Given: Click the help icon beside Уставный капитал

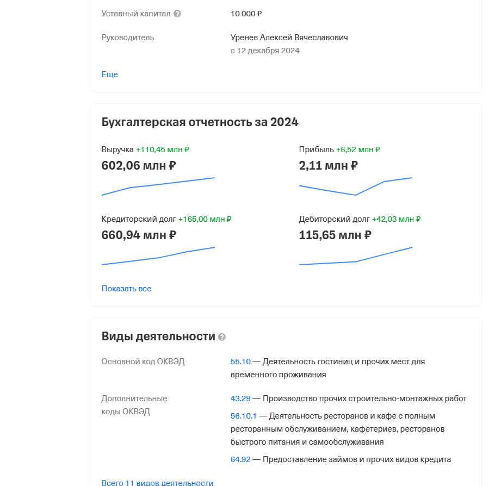Looking at the screenshot, I should pos(177,14).
